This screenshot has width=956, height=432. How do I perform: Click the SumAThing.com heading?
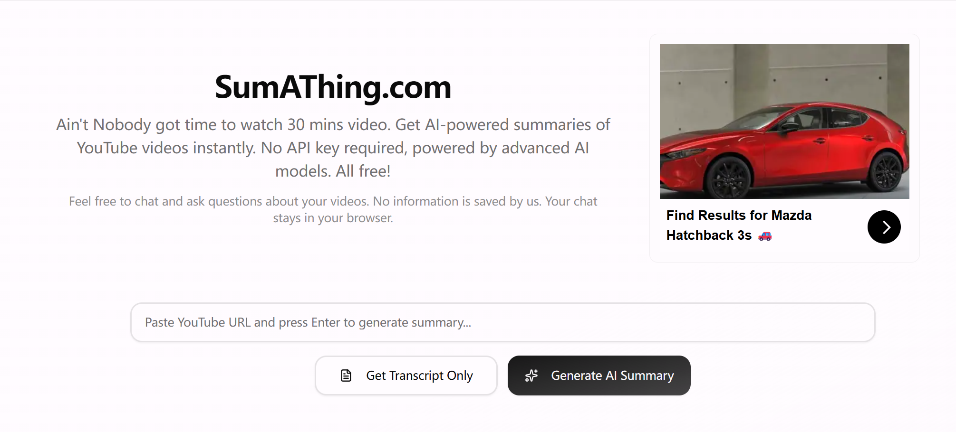click(x=333, y=87)
